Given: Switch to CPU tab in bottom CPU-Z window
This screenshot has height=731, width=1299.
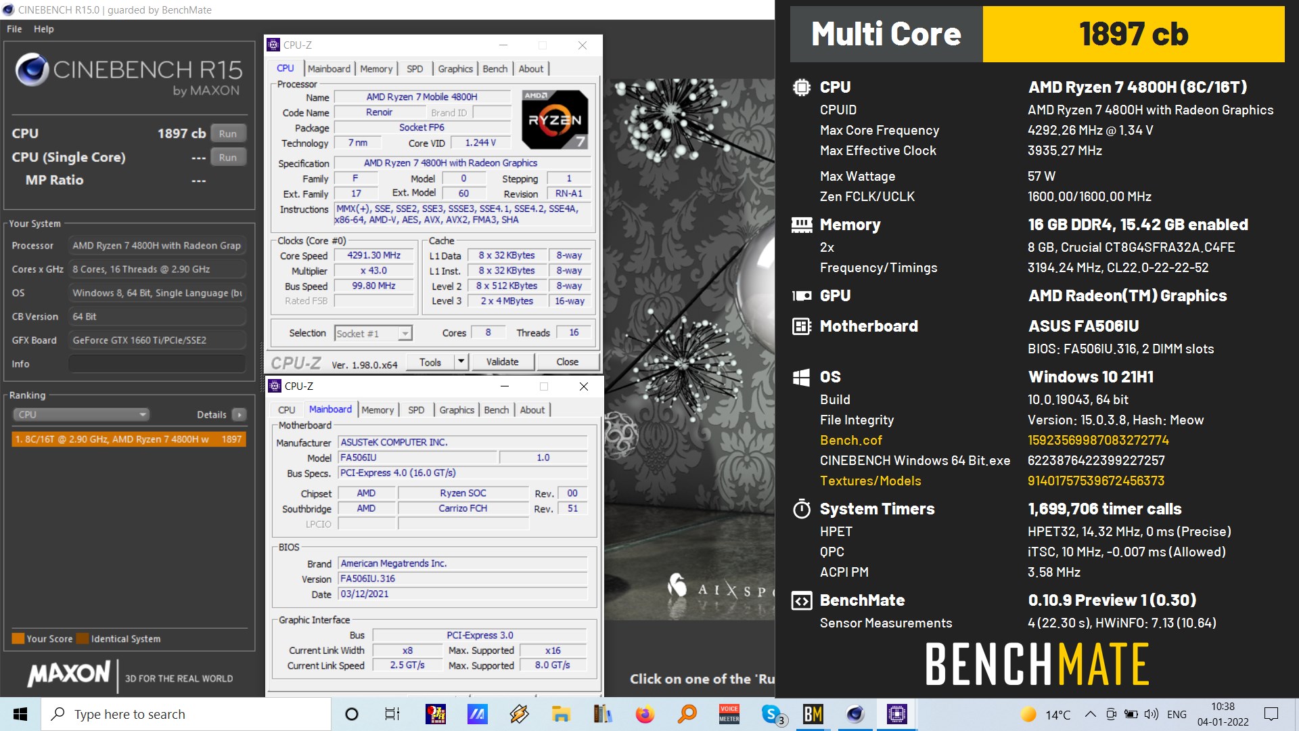Looking at the screenshot, I should pos(287,409).
